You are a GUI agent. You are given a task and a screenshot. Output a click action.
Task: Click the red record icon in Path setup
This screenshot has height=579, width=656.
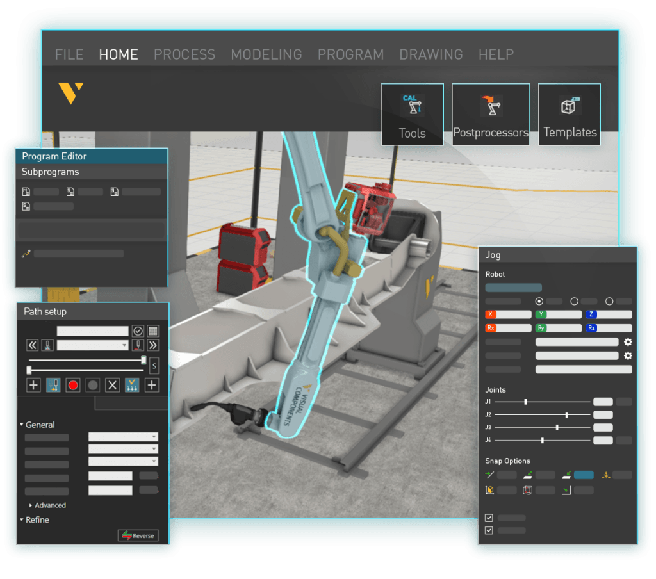click(73, 384)
